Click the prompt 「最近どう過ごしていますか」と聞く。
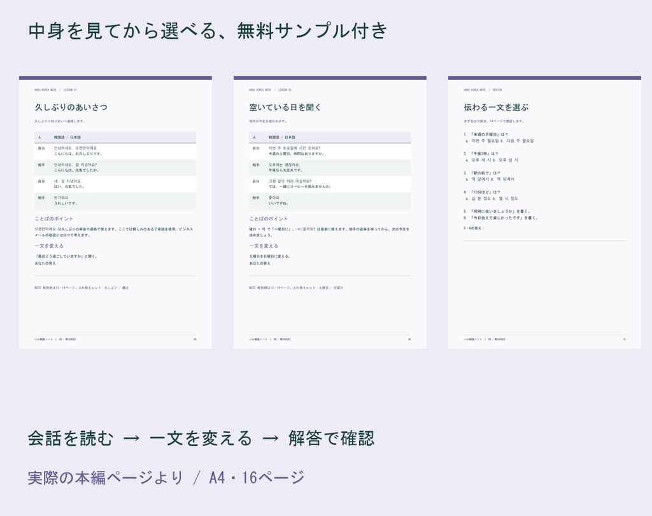 66,256
